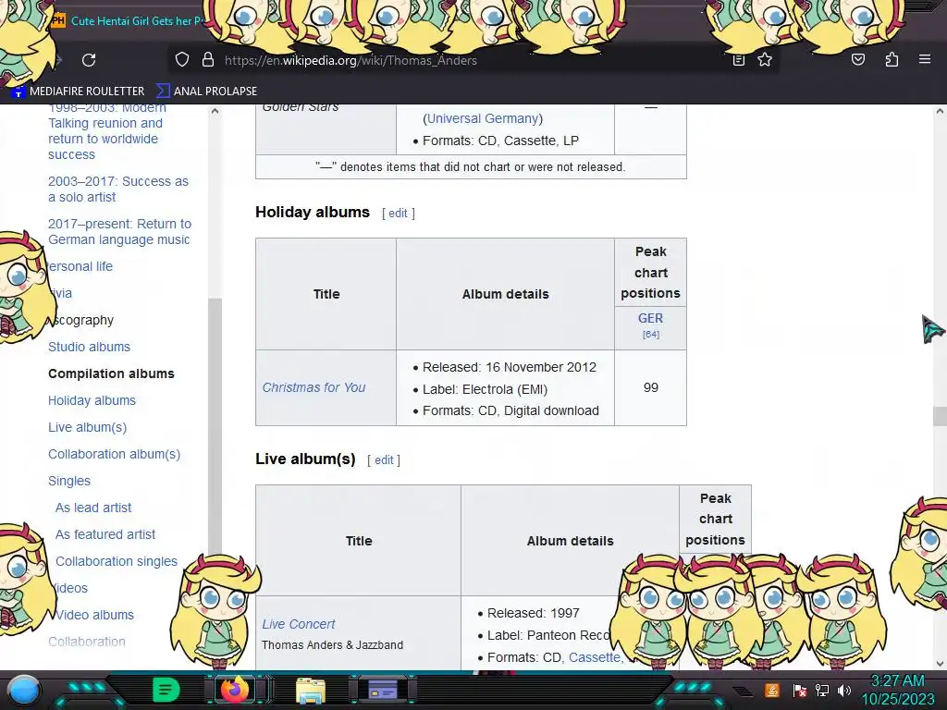Click the Action Center flag tray icon
The width and height of the screenshot is (947, 710).
click(800, 690)
